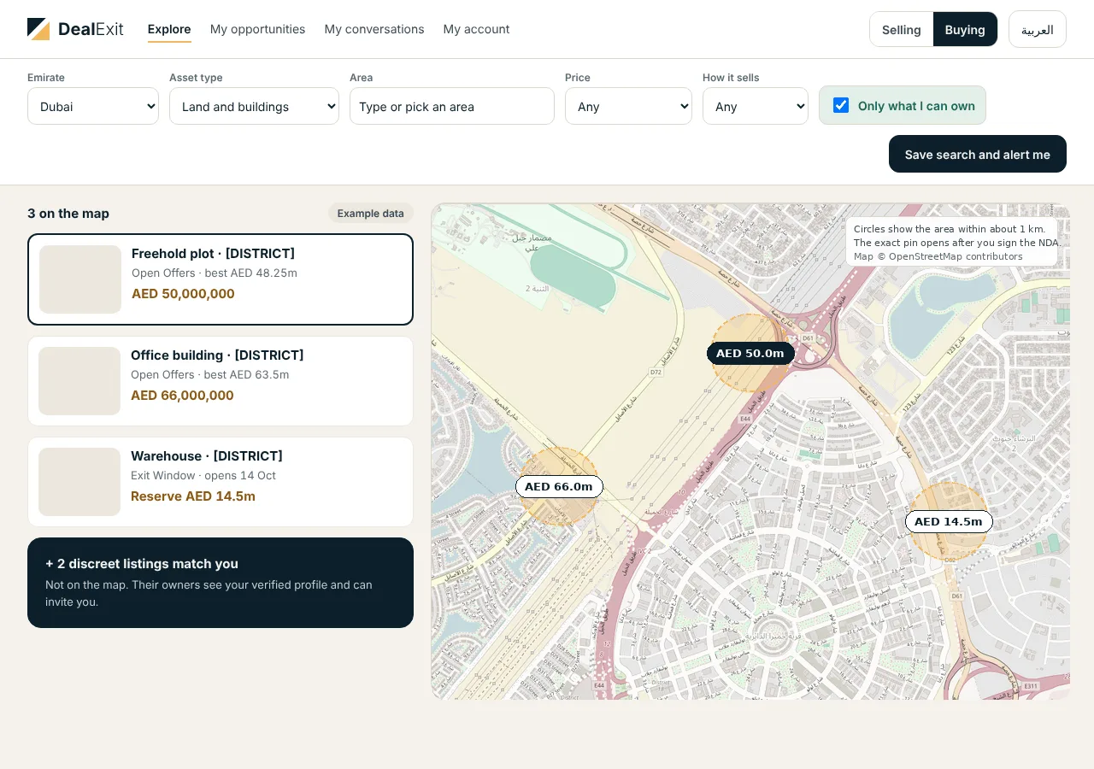
Task: Click the DealExit logo icon
Action: click(x=38, y=29)
